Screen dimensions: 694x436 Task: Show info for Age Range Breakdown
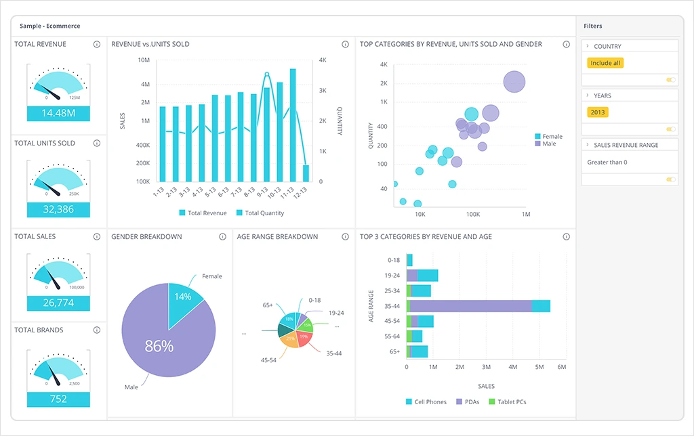click(x=346, y=237)
